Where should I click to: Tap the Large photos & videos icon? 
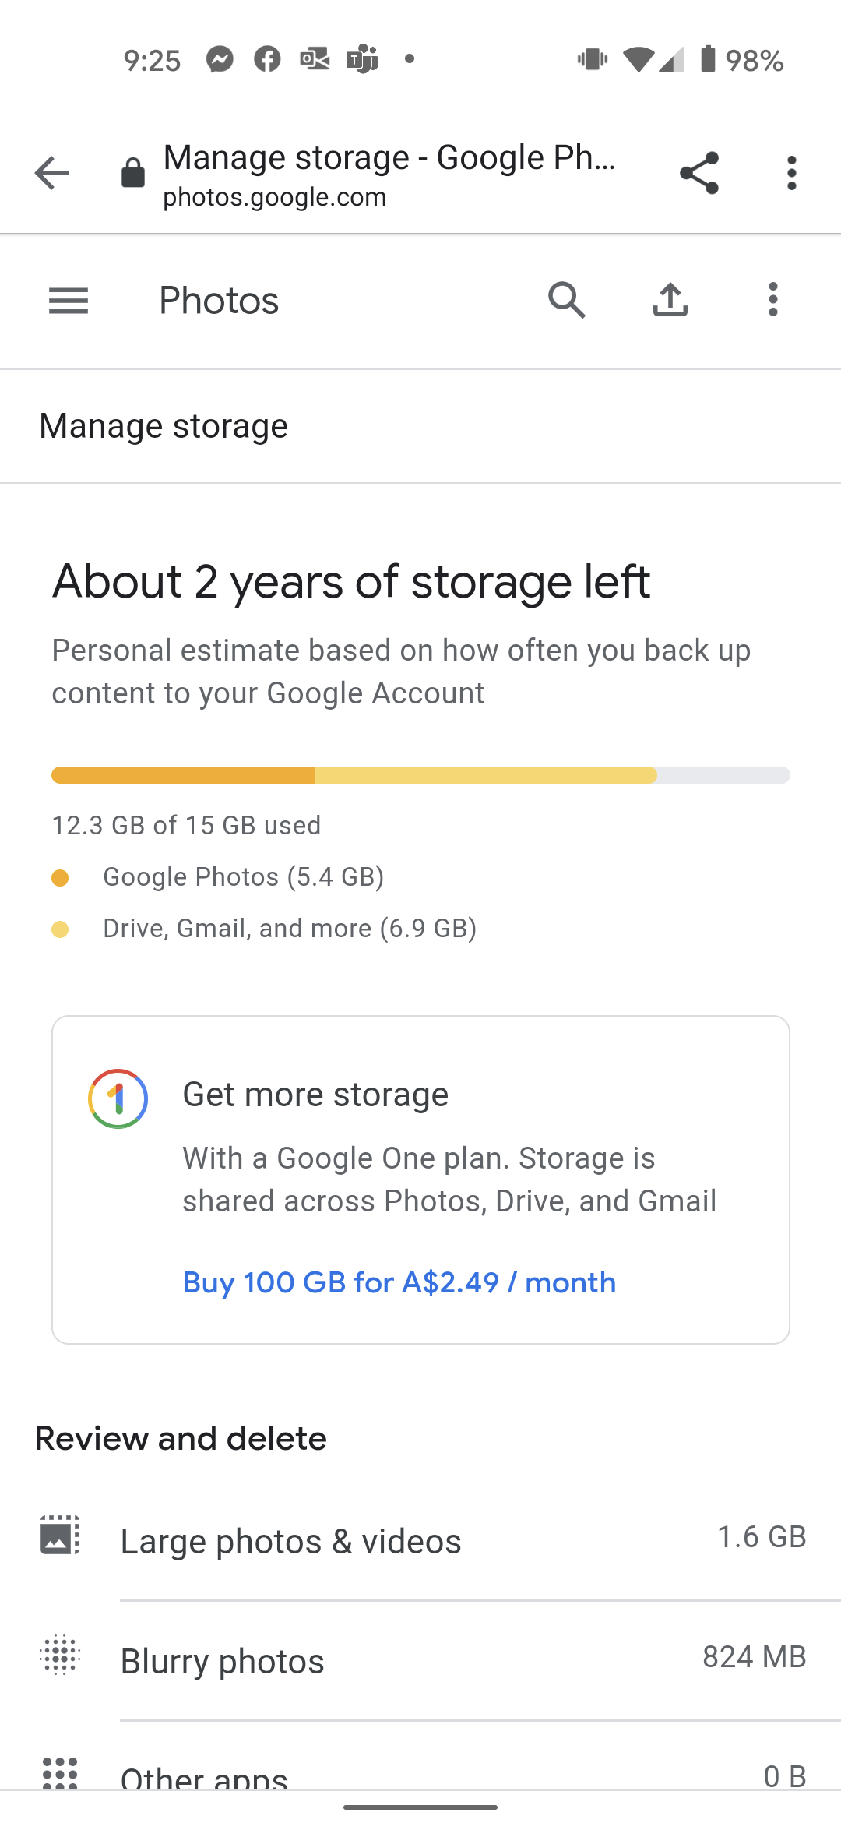coord(60,1536)
